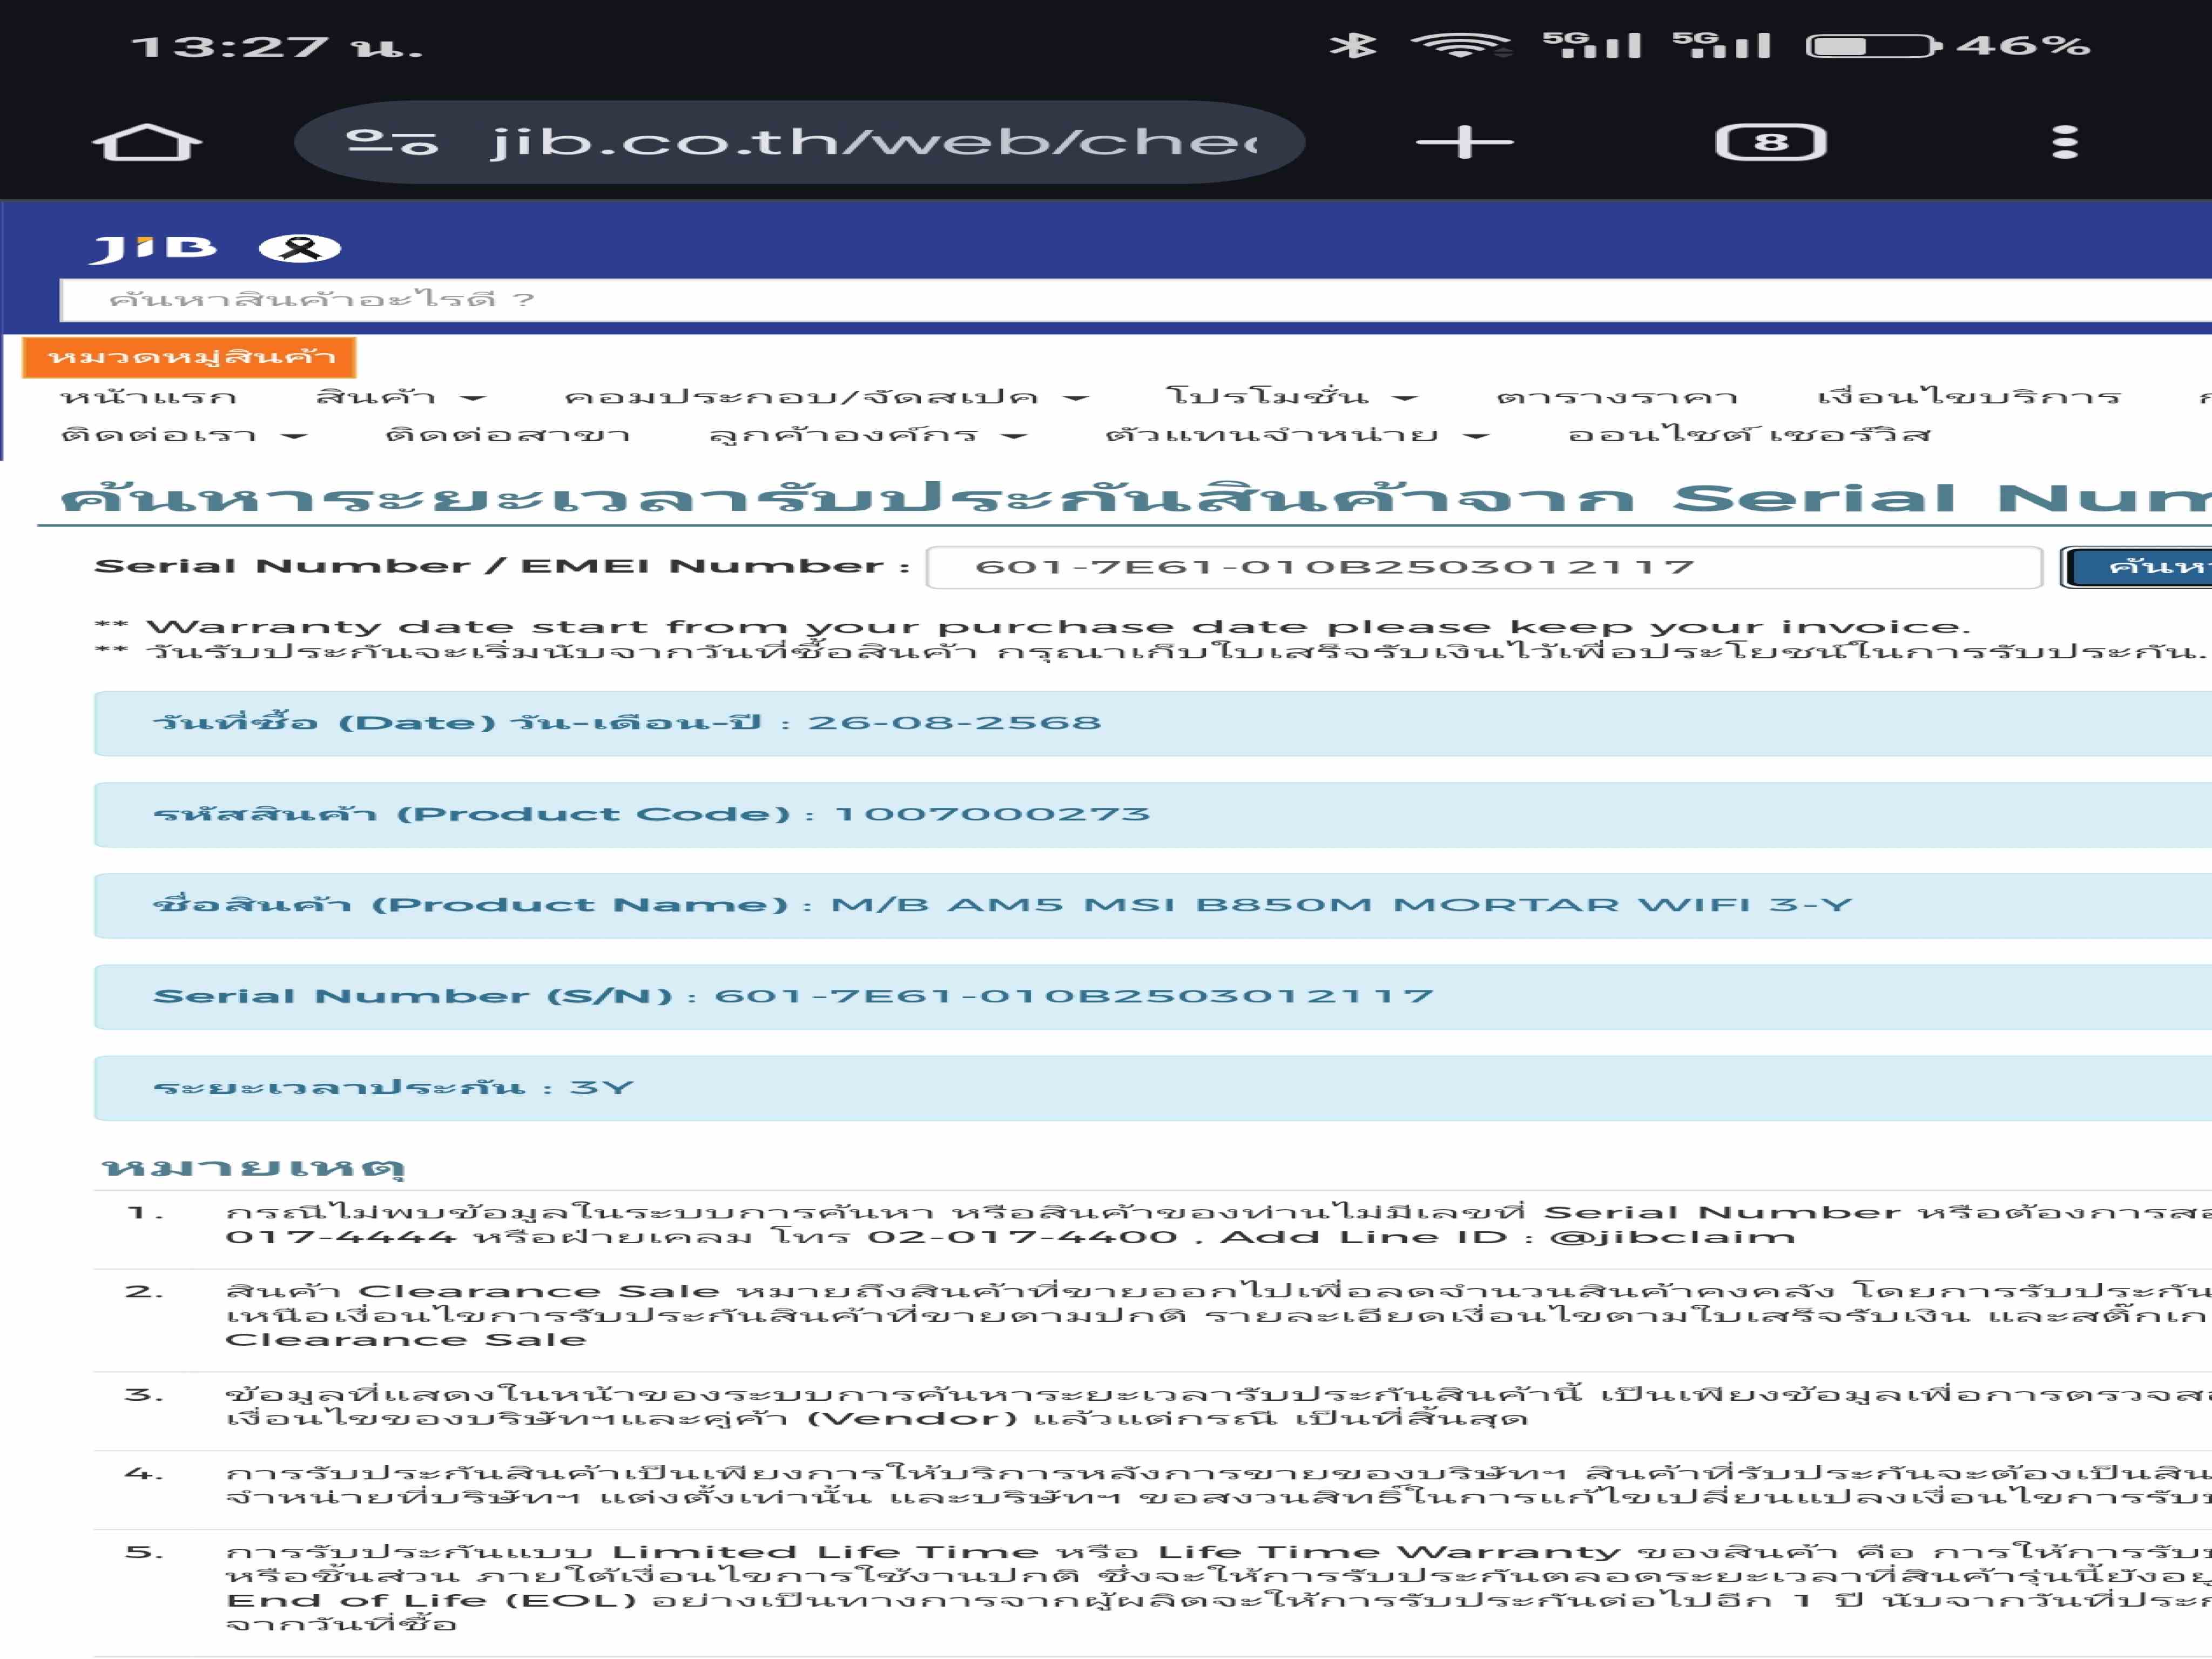The image size is (2212, 1659).
Task: Click the orange หมวดหมู่สินค้า button
Action: [x=189, y=357]
